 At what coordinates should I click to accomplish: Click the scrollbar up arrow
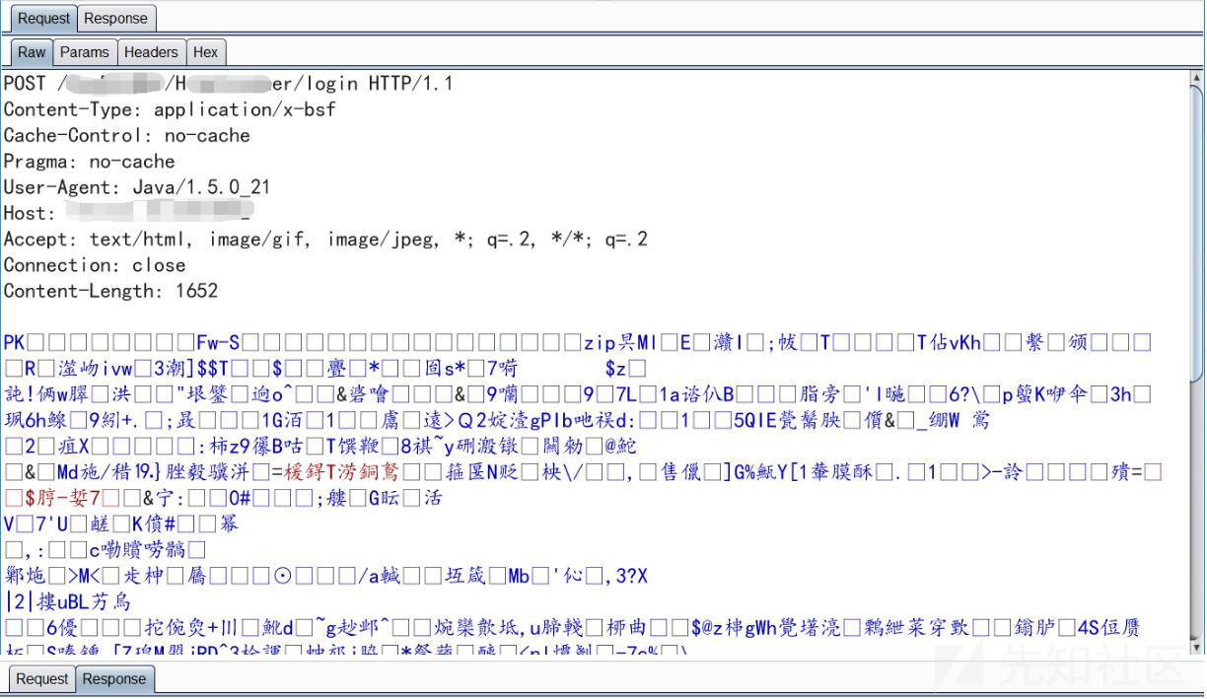(x=1197, y=77)
